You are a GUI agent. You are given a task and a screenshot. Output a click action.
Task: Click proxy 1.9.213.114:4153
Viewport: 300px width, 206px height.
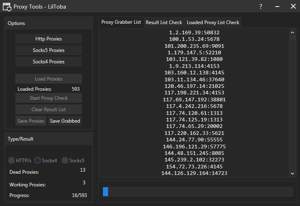click(x=194, y=66)
